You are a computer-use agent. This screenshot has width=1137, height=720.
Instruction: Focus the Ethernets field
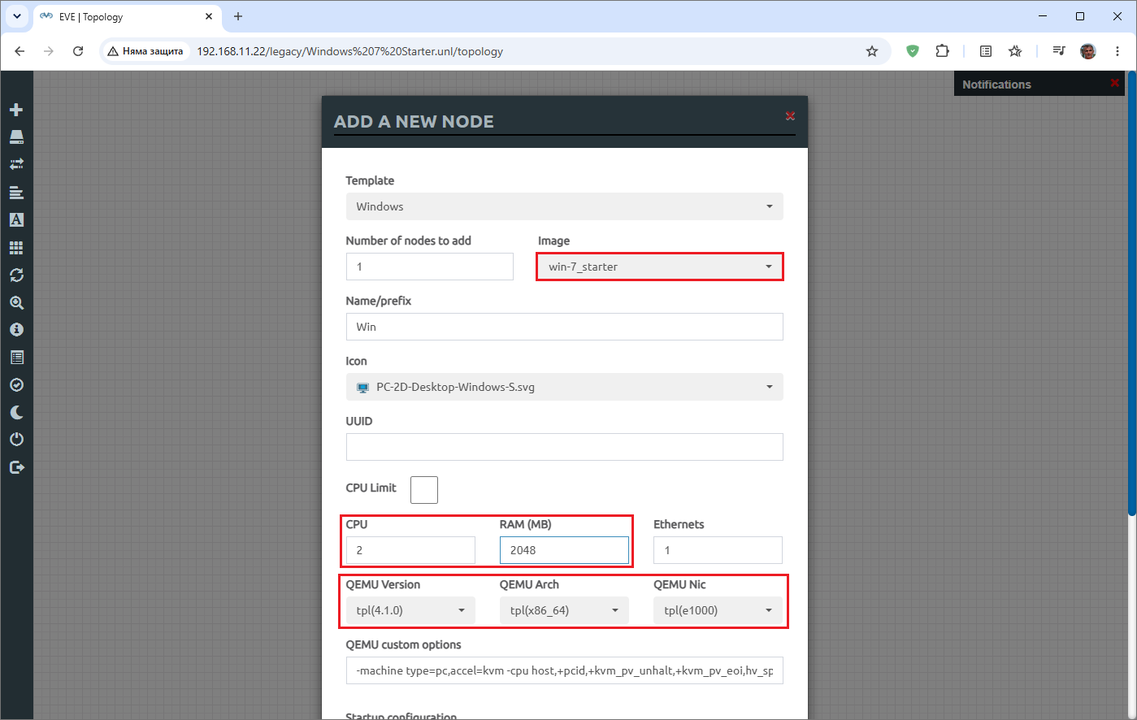(718, 550)
